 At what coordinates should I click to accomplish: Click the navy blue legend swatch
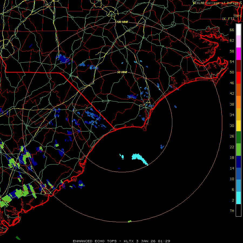pyautogui.click(x=238, y=162)
